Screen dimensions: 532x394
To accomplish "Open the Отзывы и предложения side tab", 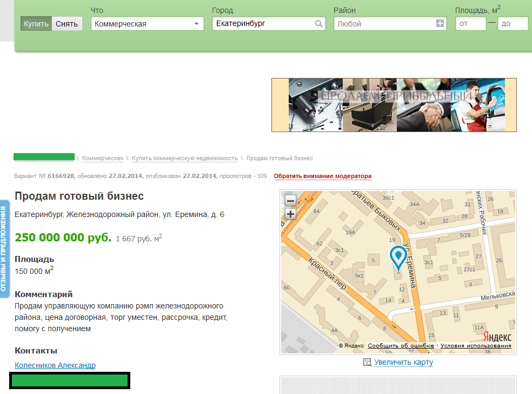I will pos(5,249).
